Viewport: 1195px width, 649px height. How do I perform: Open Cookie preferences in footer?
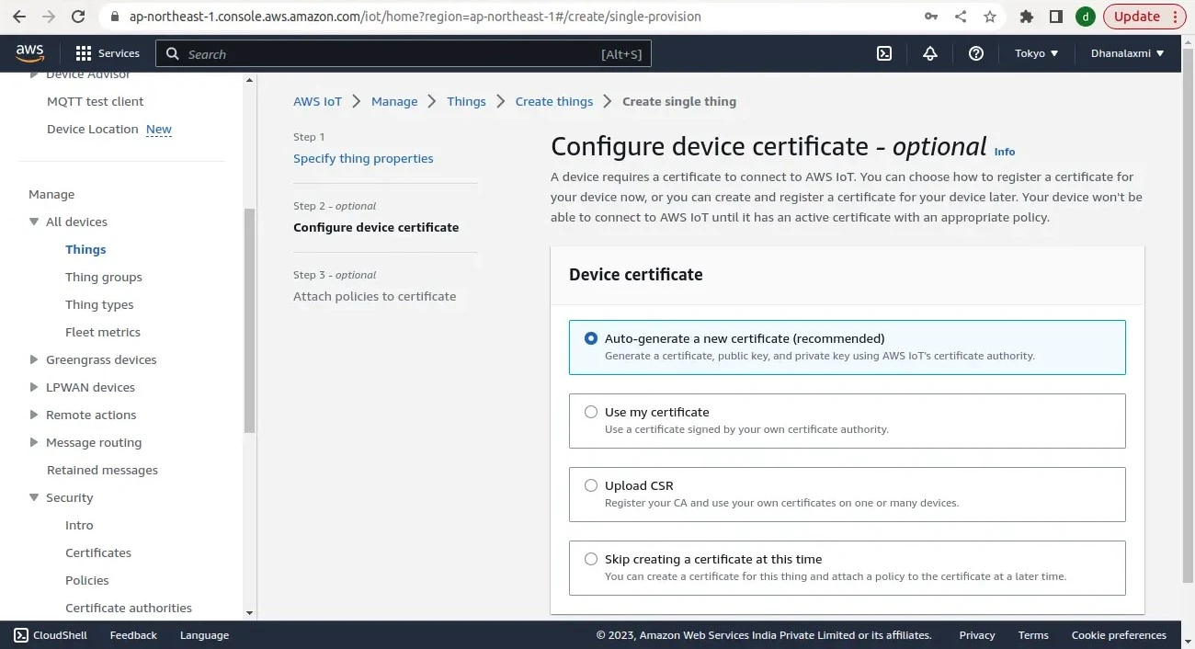click(x=1119, y=635)
